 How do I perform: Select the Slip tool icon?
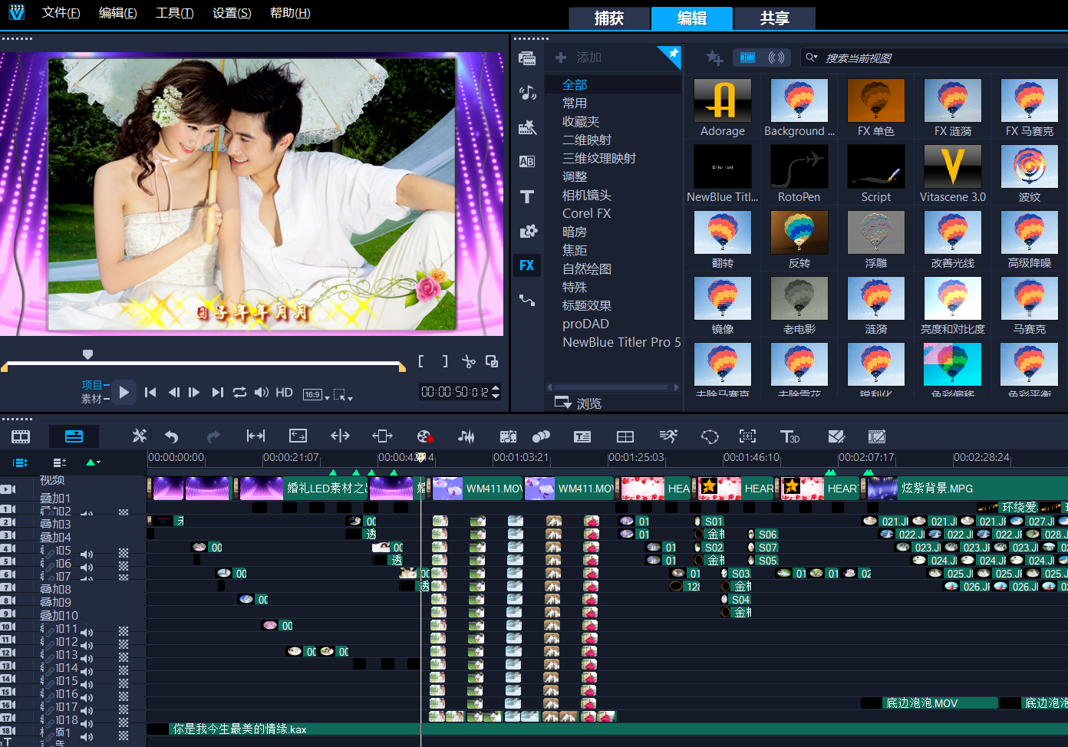[x=255, y=436]
